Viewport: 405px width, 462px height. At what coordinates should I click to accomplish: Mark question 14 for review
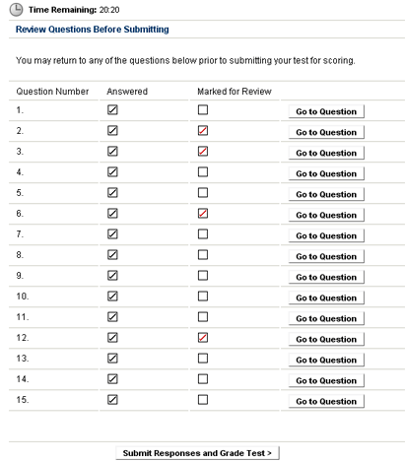tap(203, 379)
